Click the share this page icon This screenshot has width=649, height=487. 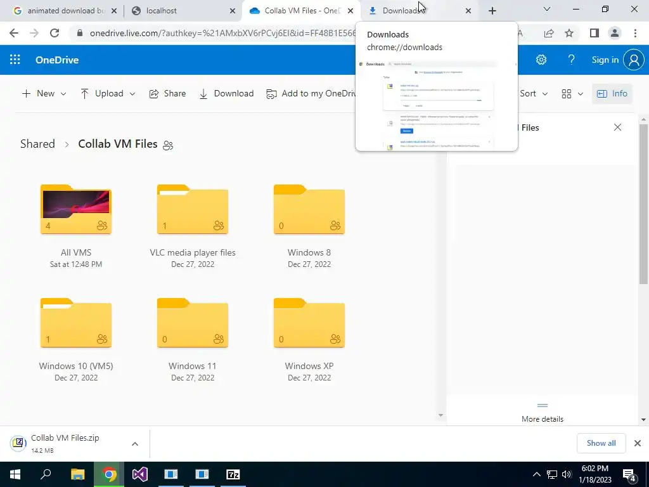pos(549,33)
